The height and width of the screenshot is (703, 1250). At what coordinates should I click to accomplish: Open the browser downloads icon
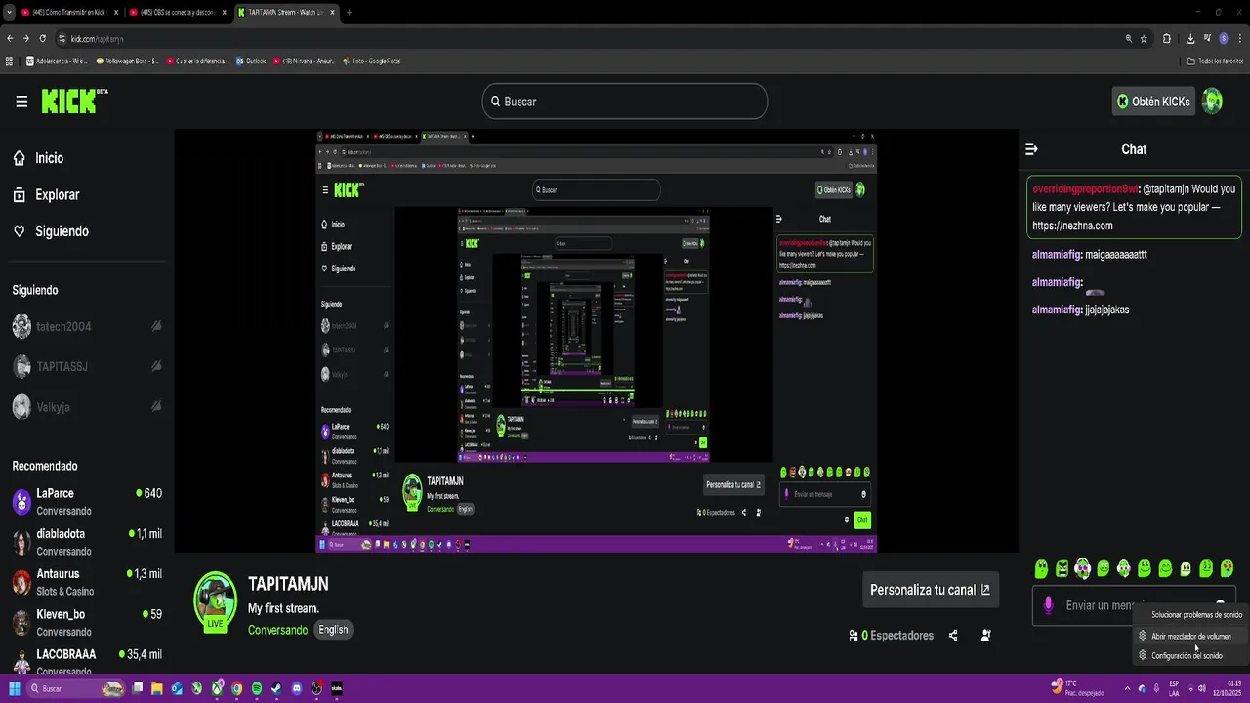point(1190,39)
